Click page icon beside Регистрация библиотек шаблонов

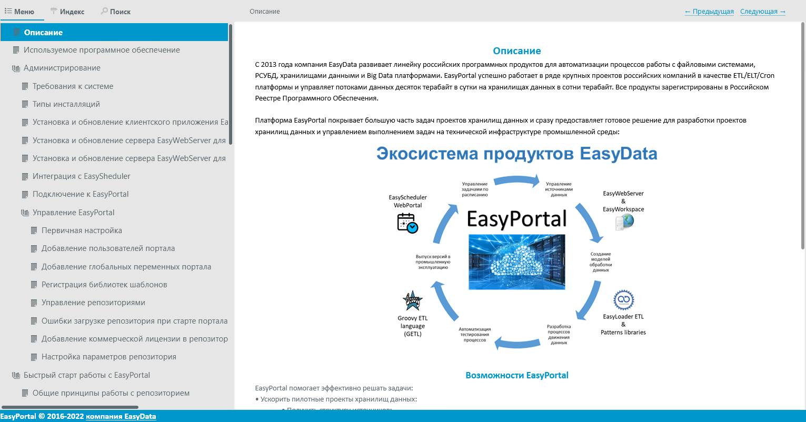tap(34, 285)
